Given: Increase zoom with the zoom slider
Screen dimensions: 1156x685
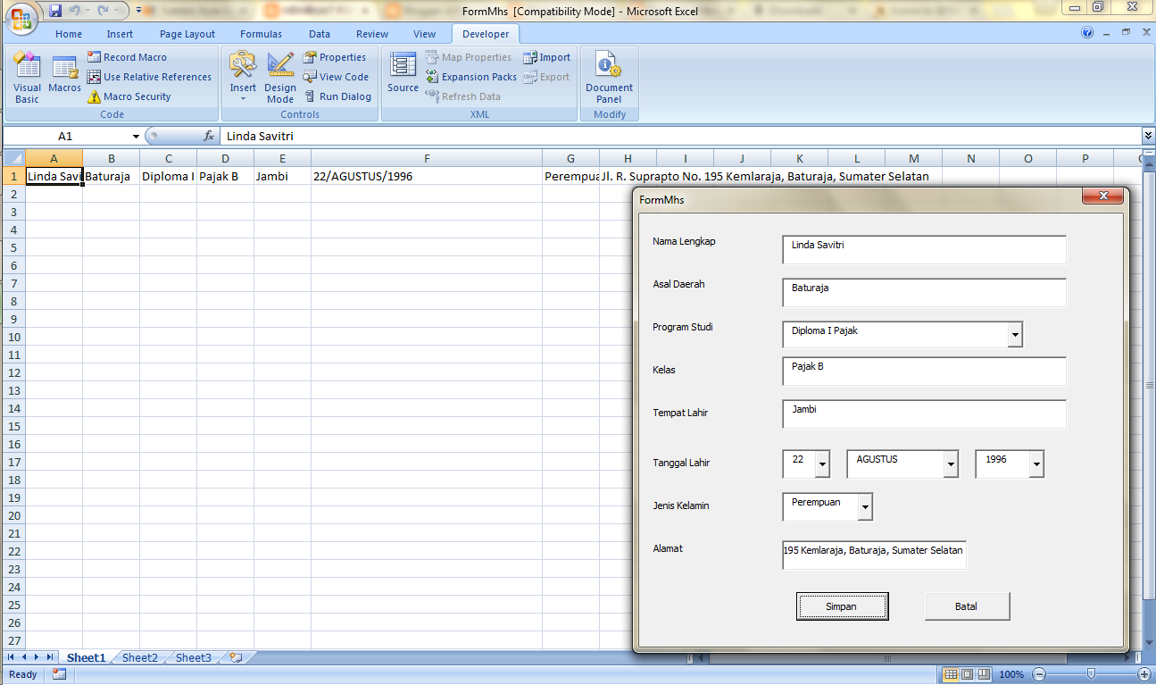Looking at the screenshot, I should (x=1144, y=674).
